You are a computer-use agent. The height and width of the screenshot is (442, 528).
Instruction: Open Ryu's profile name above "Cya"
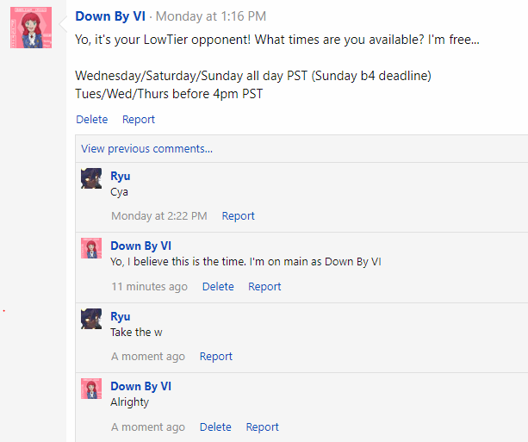point(121,176)
